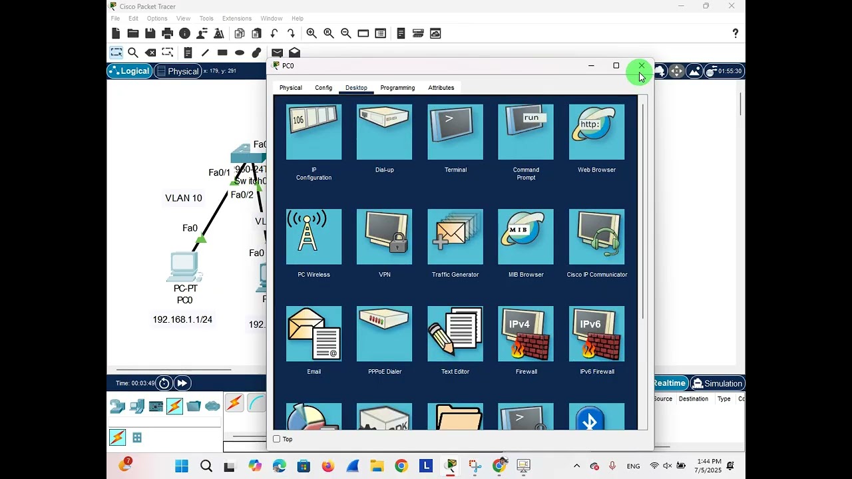Tick the Top checkbox in PC0 window
The image size is (852, 479).
277,439
